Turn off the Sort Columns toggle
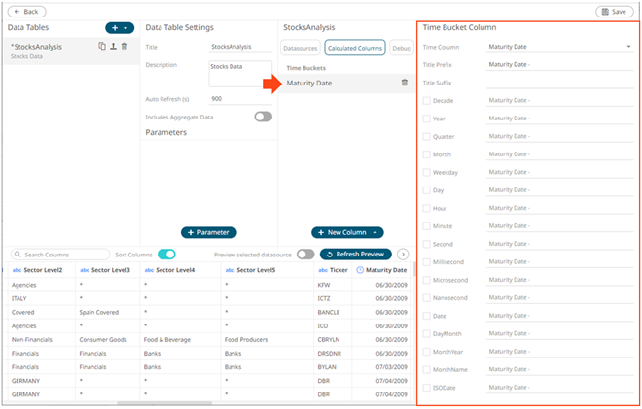 tap(166, 254)
